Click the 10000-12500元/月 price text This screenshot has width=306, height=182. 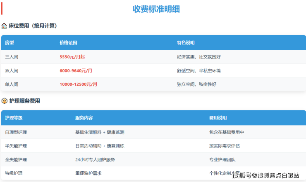pyautogui.click(x=79, y=84)
